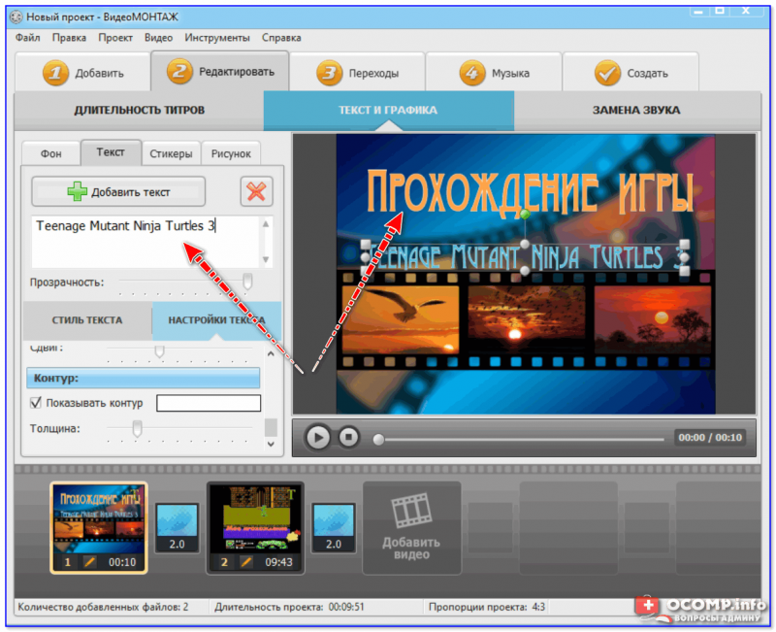Open the Видео menu
The width and height of the screenshot is (776, 632).
158,38
